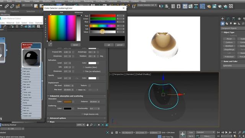The width and height of the screenshot is (245, 138).
Task: Click the eyedropper in Color Selector
Action: point(50,44)
